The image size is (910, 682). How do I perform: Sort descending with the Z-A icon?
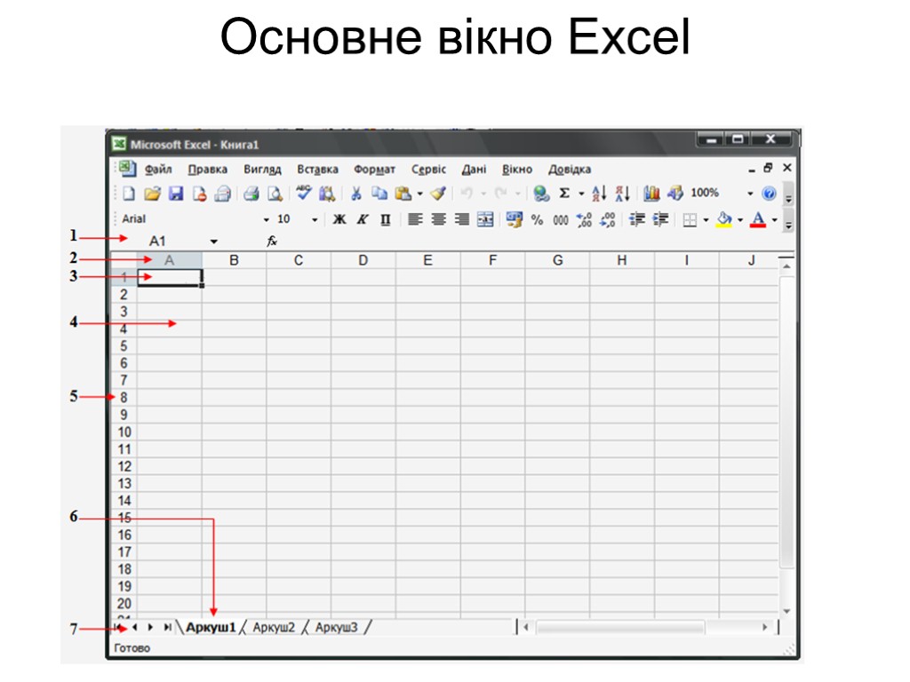pos(622,194)
